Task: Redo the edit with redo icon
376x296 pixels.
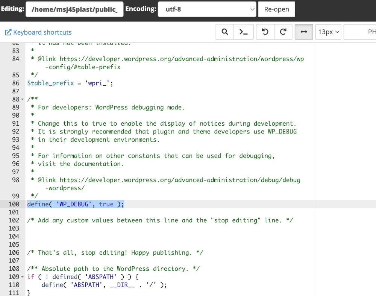Action: [x=283, y=32]
